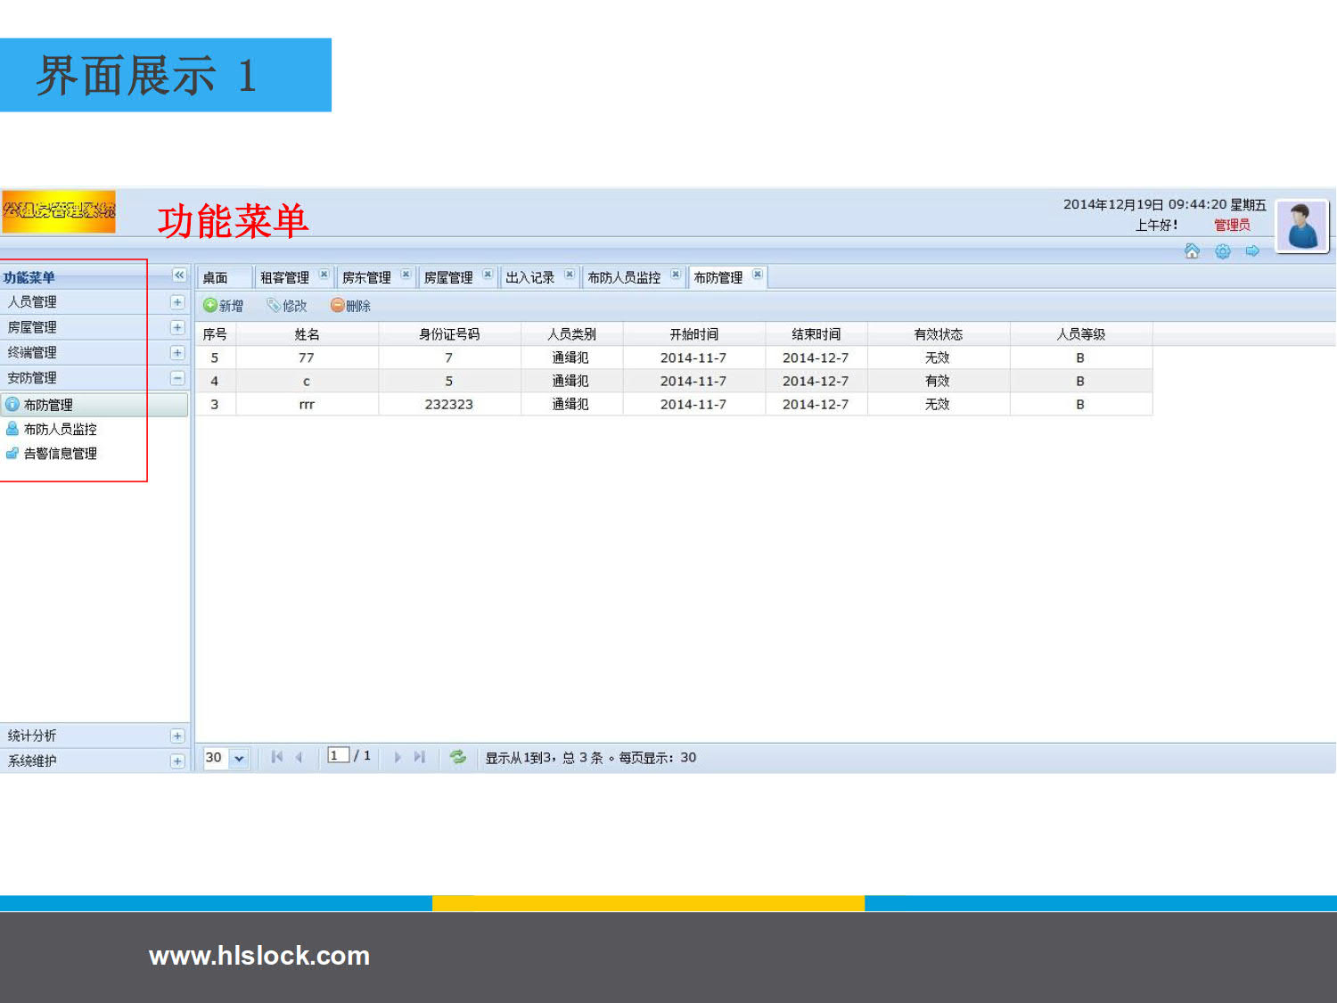The height and width of the screenshot is (1003, 1337).
Task: Switch to the 出入记录 tab
Action: pyautogui.click(x=530, y=277)
